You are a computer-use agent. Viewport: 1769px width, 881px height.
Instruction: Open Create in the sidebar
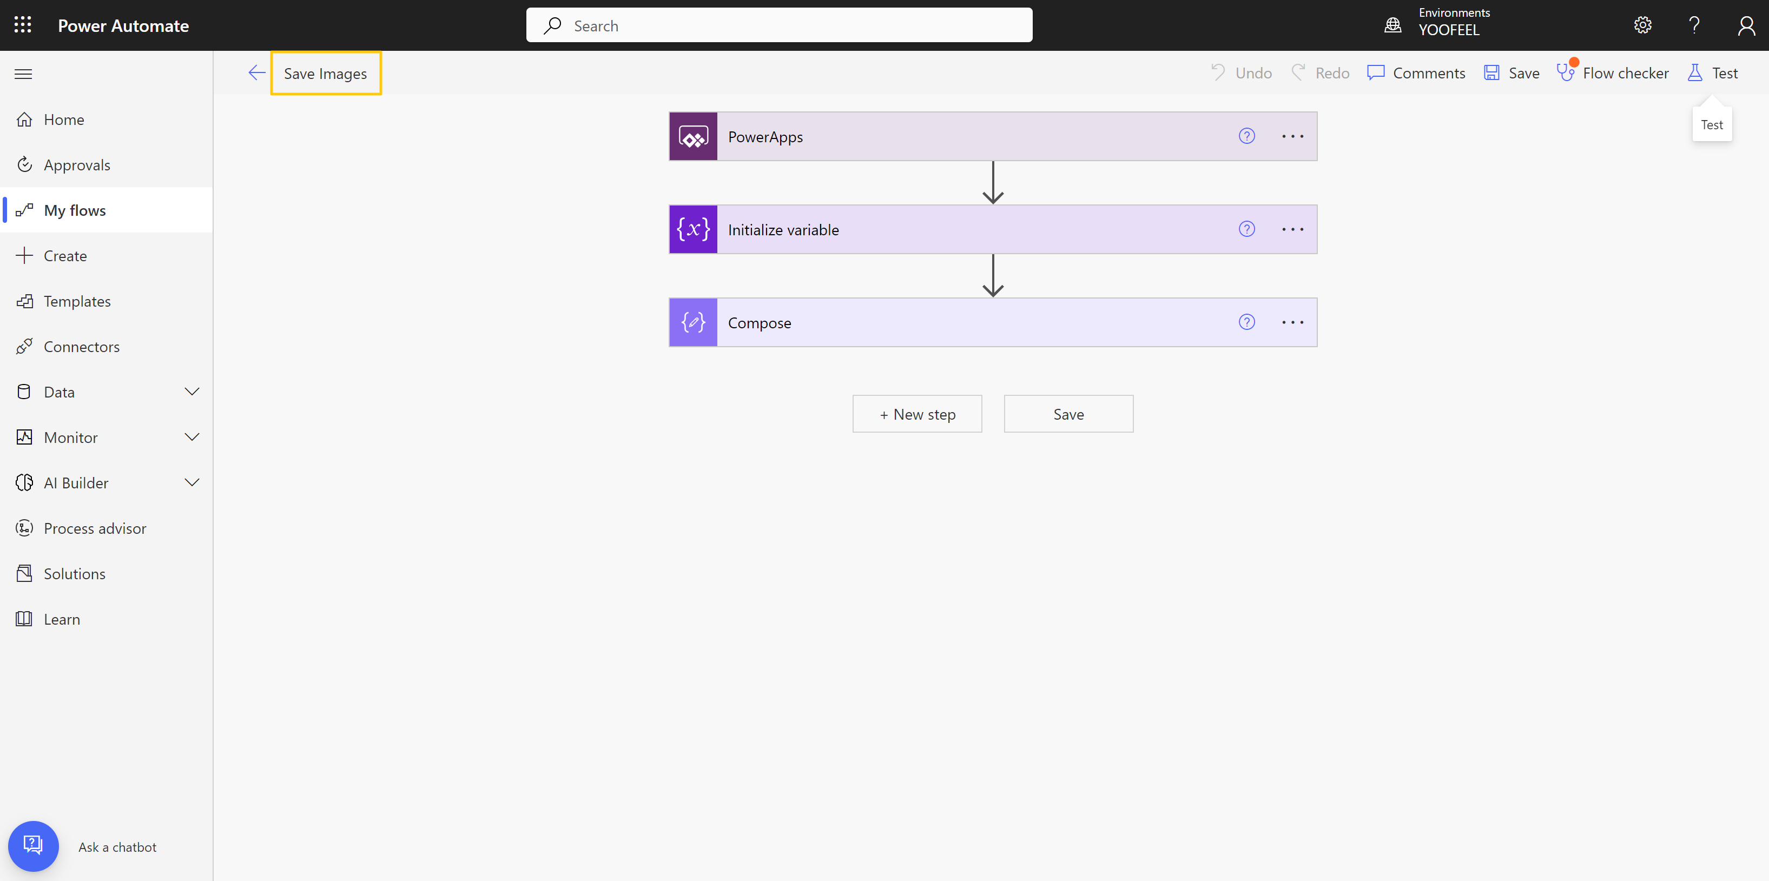[107, 255]
